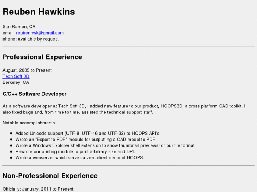Click the Berkeley, CA text

[x=16, y=82]
